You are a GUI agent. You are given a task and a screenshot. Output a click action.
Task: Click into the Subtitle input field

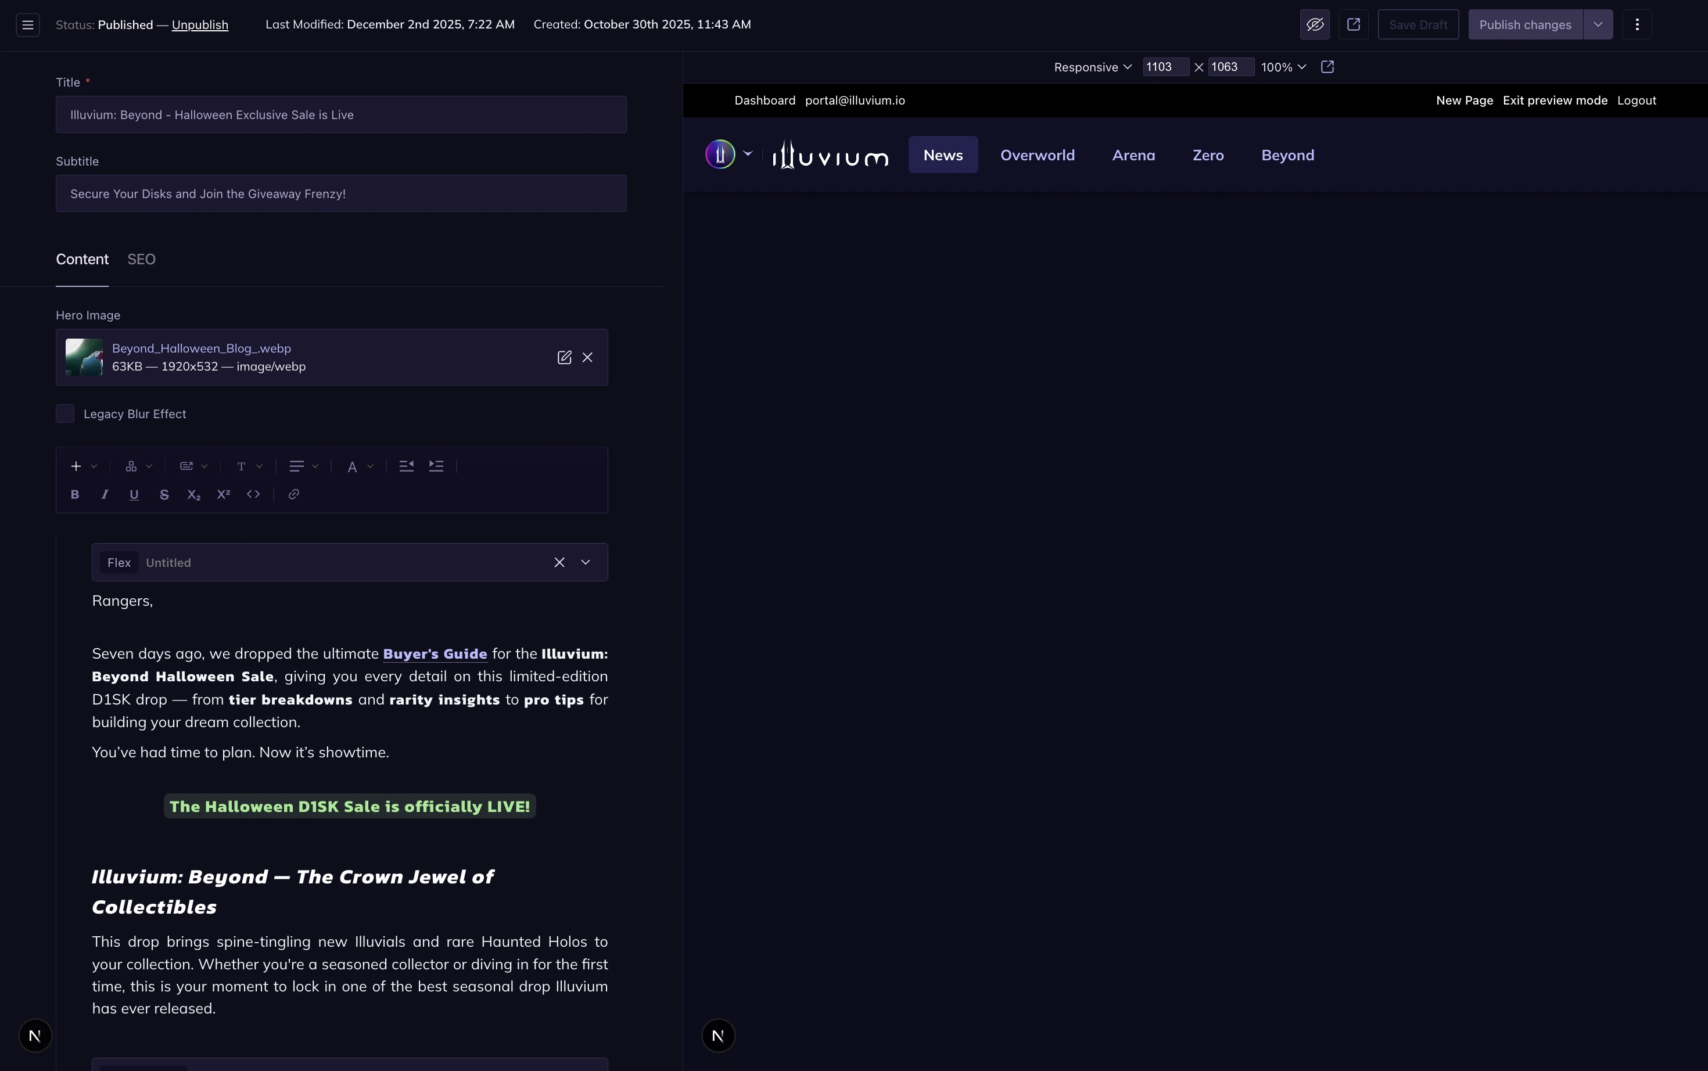[x=341, y=193]
